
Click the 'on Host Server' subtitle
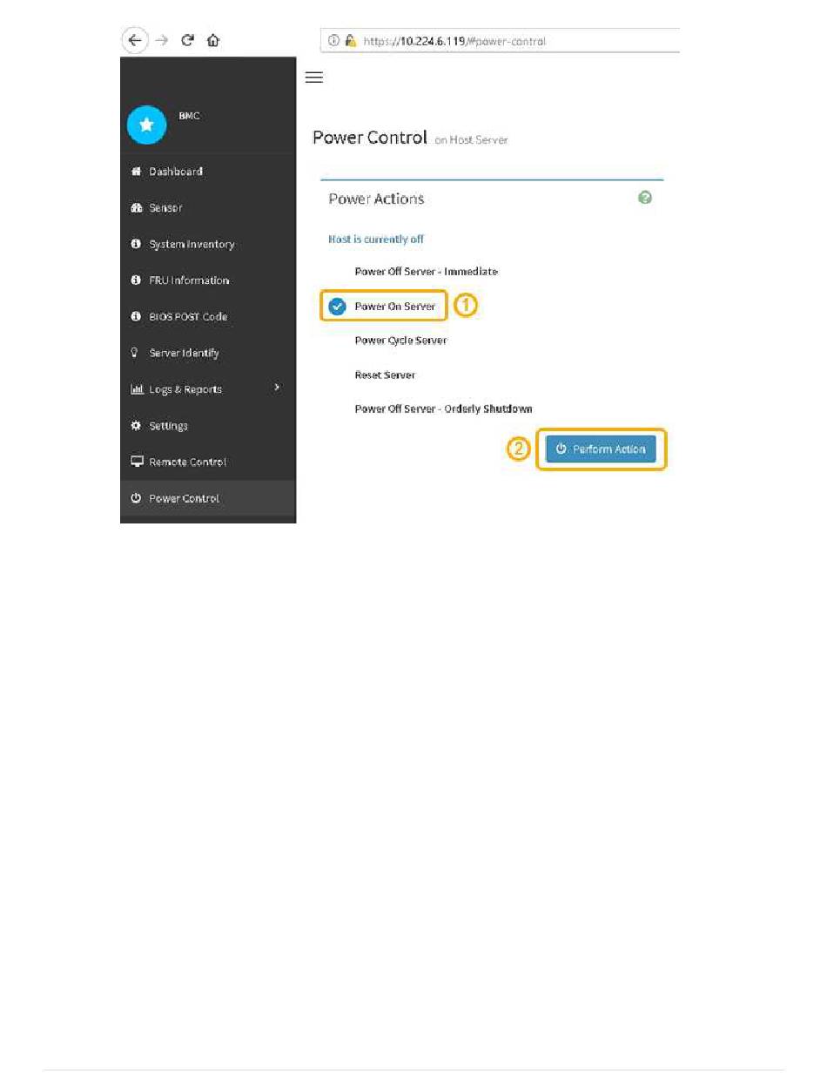(x=471, y=140)
